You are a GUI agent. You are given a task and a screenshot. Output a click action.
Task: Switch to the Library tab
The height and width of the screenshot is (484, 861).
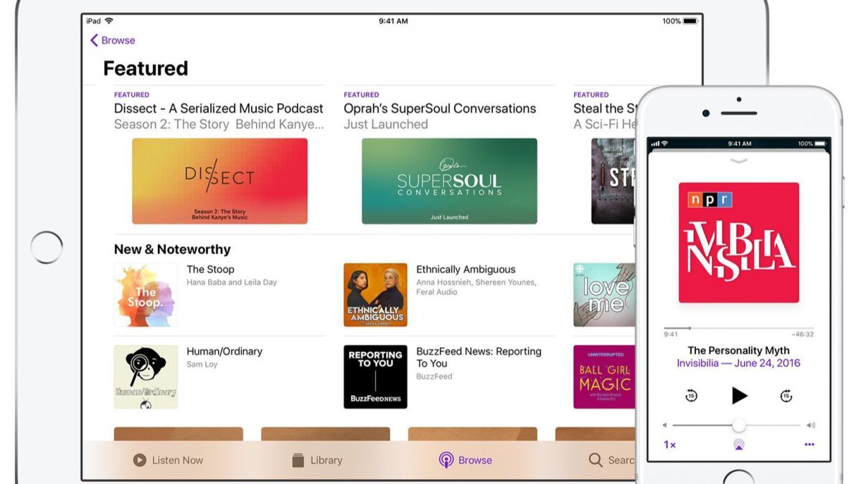pos(316,460)
